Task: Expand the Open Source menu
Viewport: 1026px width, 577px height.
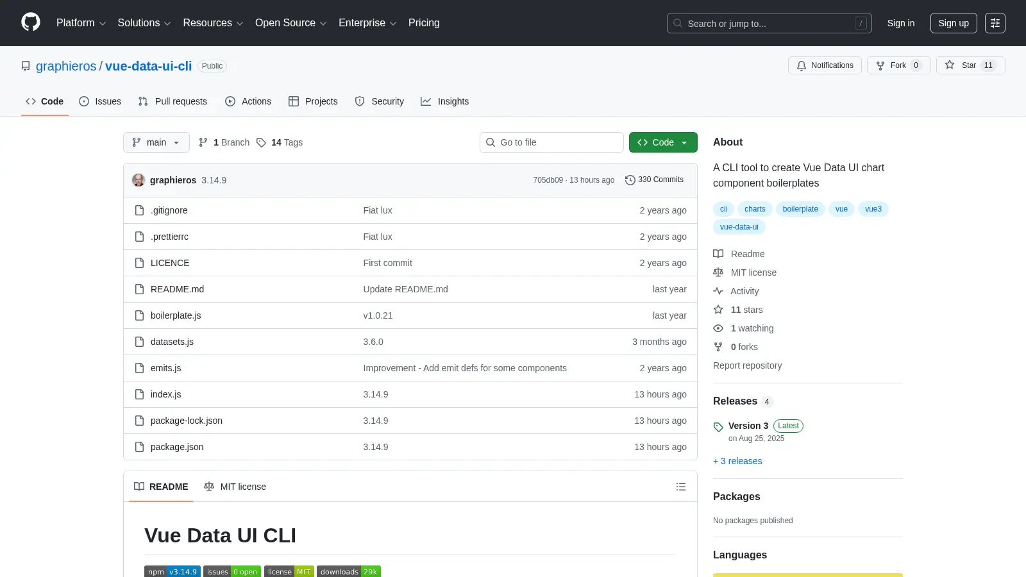Action: 291,23
